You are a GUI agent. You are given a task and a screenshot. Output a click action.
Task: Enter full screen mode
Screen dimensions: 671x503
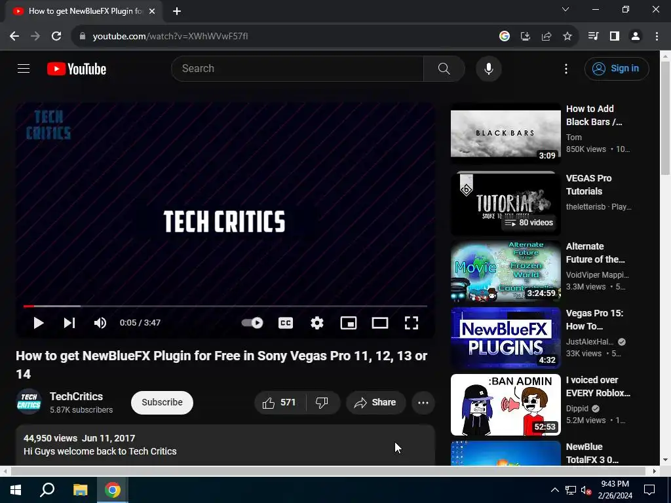coord(412,323)
